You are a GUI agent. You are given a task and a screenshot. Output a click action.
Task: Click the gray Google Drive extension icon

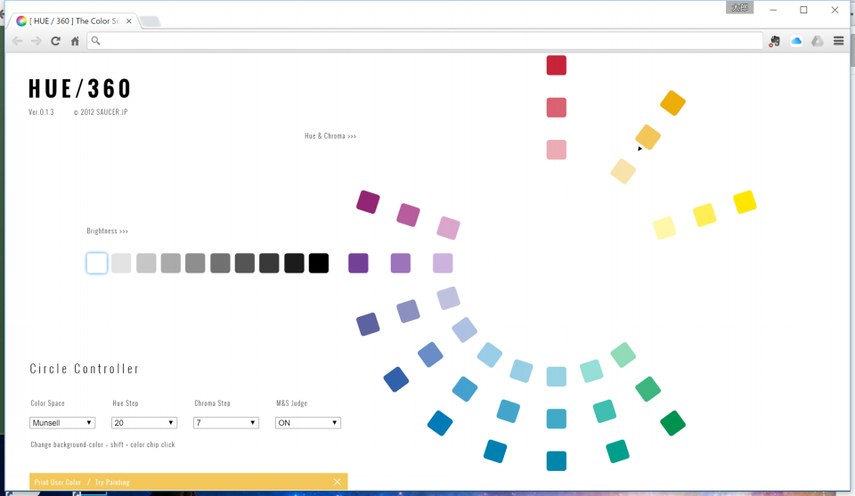817,41
